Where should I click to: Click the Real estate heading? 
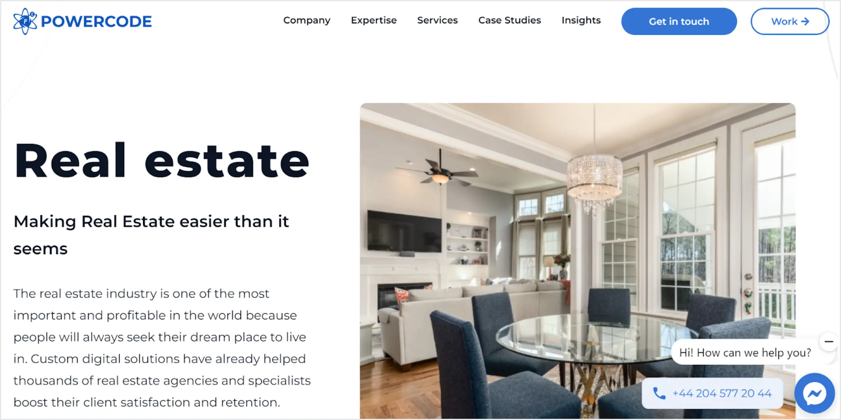coord(162,161)
